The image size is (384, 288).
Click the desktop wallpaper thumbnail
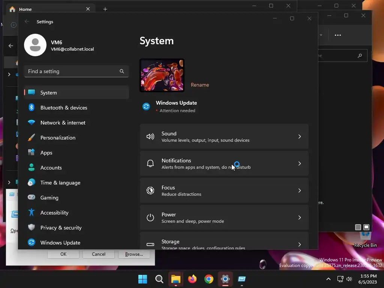tap(162, 75)
